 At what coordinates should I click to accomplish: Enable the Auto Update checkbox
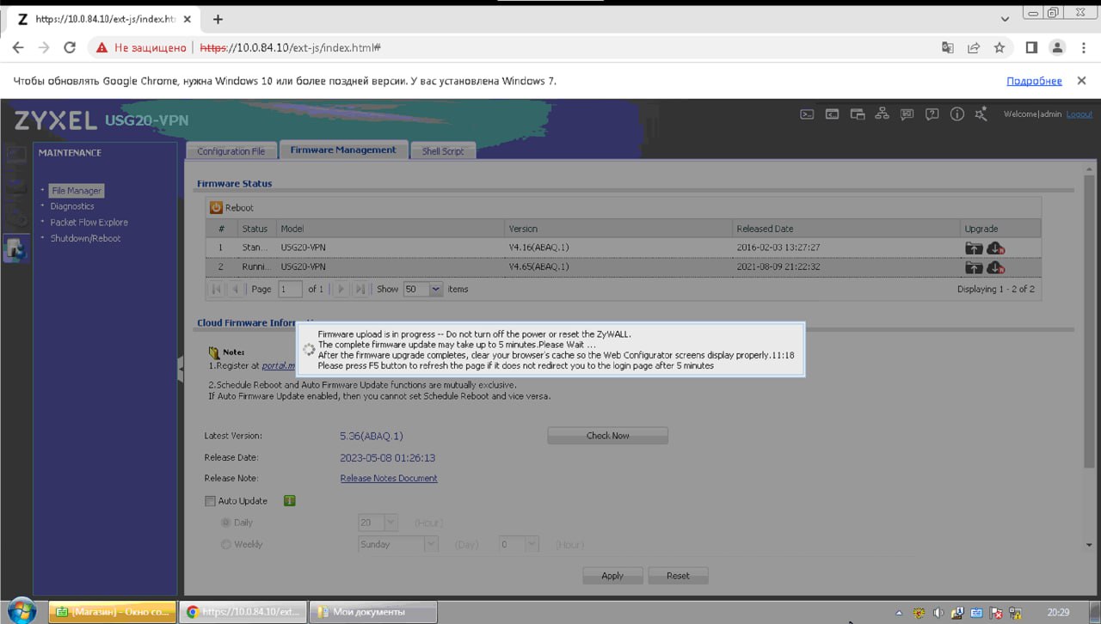[210, 501]
